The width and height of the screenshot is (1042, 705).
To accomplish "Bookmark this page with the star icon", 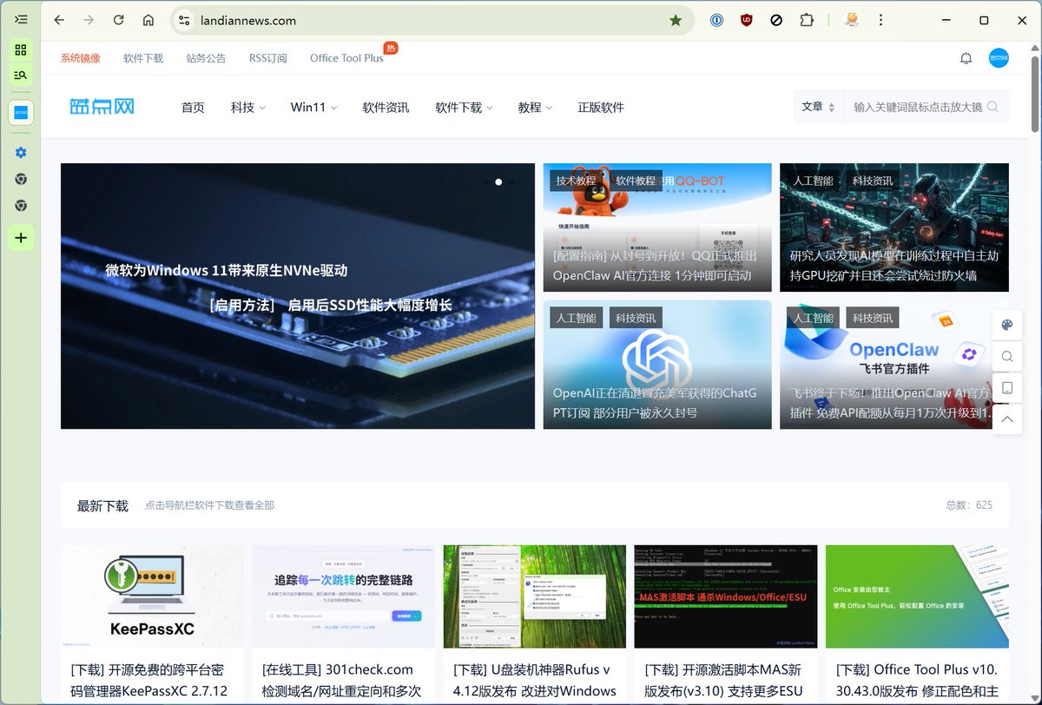I will [x=676, y=18].
